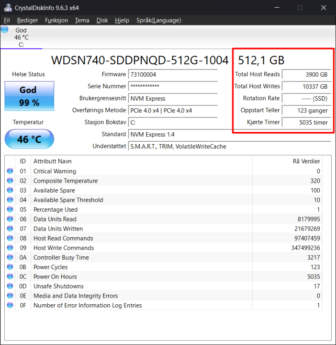Click the Serie Nummer masked field
Image resolution: width=336 pixels, height=345 pixels.
(172, 86)
